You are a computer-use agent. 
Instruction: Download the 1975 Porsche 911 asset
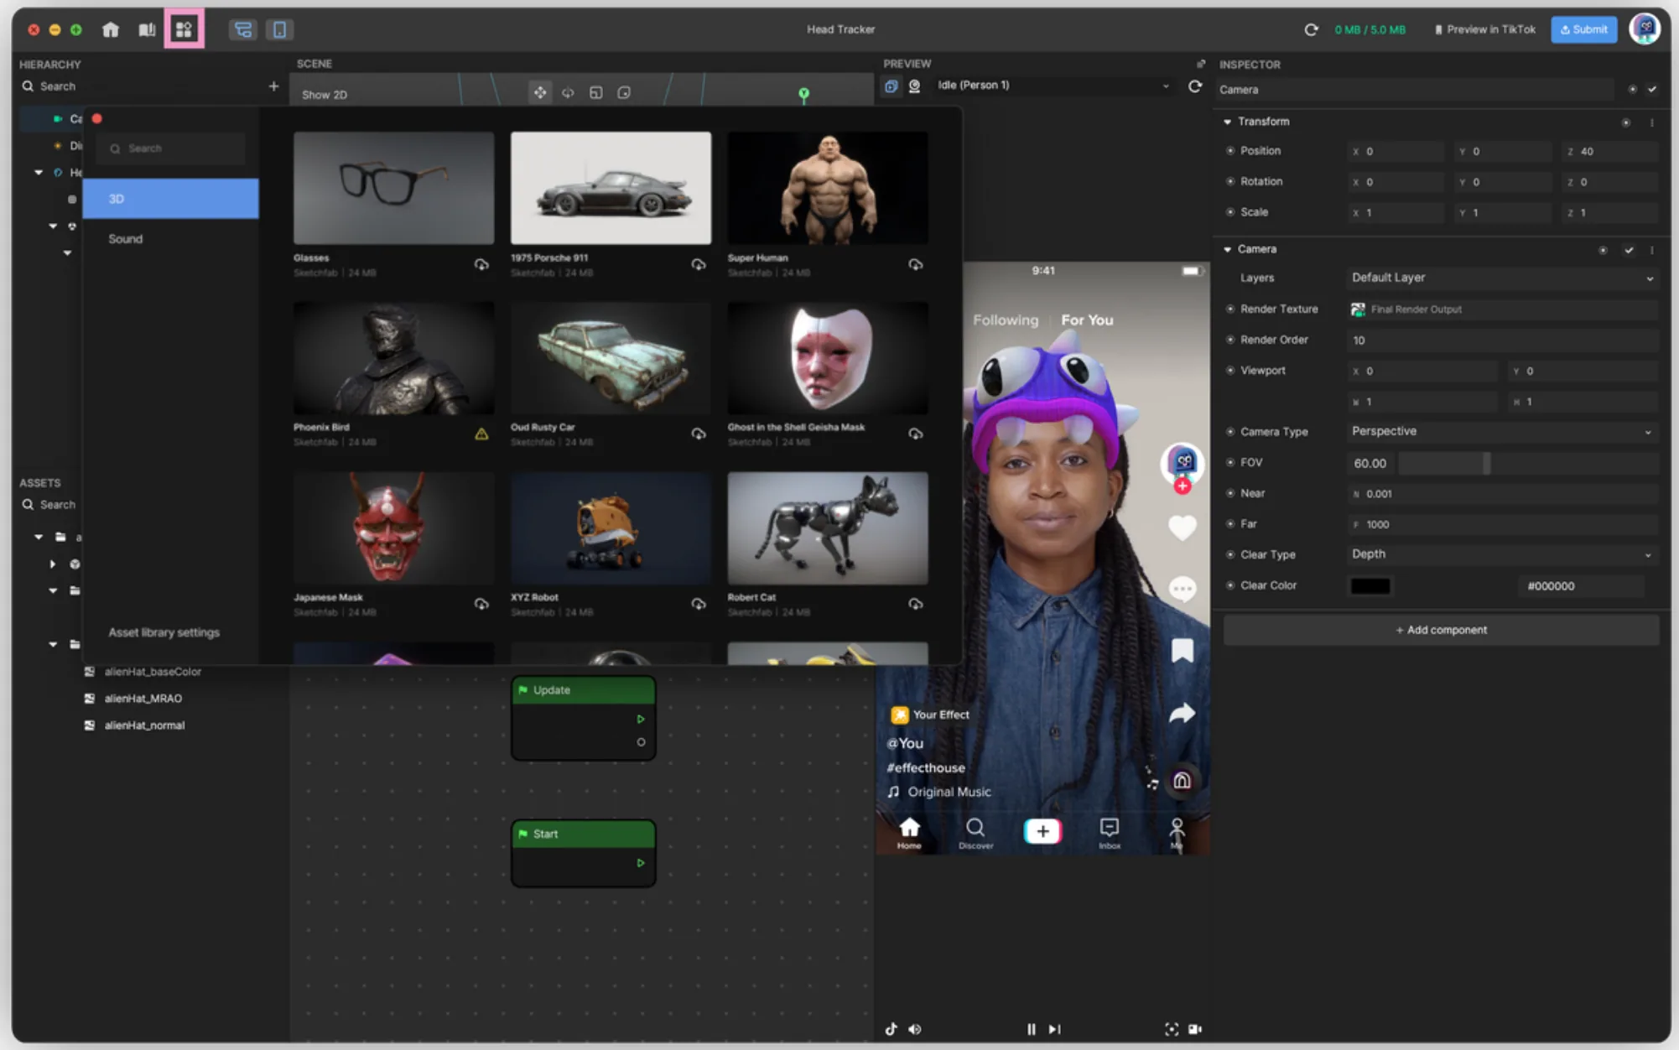tap(698, 265)
